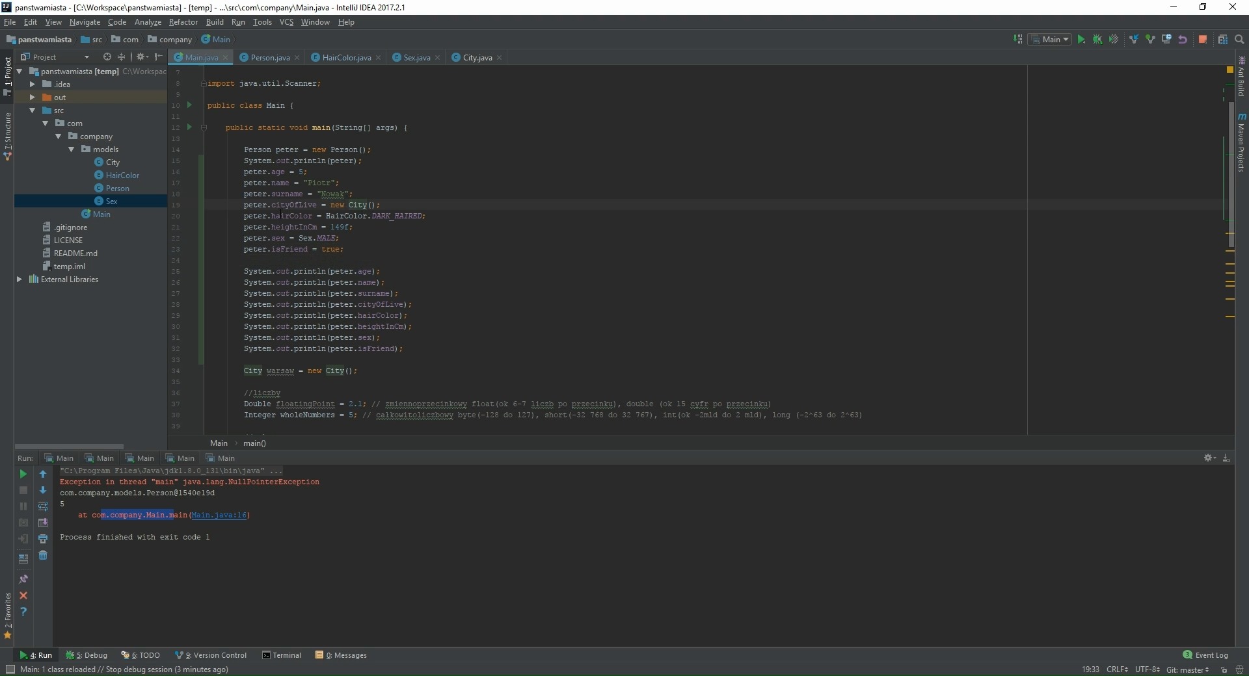Rerun the program in the Run panel
The image size is (1249, 676).
click(x=23, y=474)
